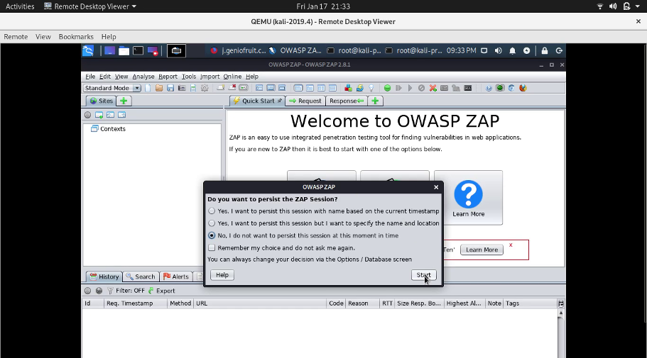Click the Manage Add-ons colored blocks icon
The image size is (647, 358).
(348, 88)
